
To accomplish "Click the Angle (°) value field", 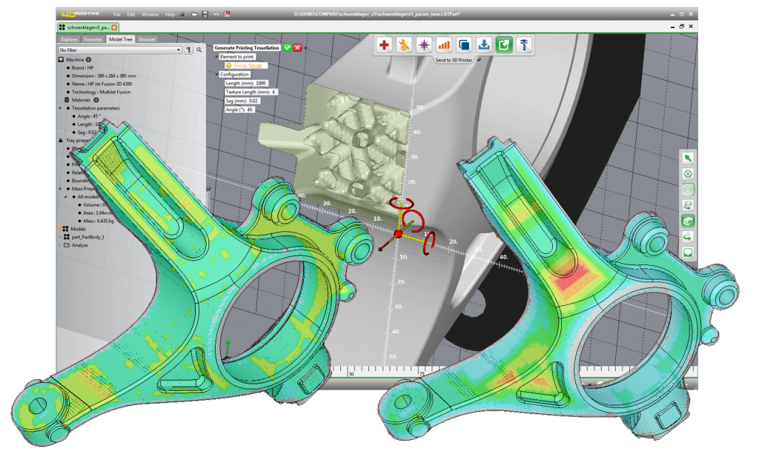I will click(250, 110).
